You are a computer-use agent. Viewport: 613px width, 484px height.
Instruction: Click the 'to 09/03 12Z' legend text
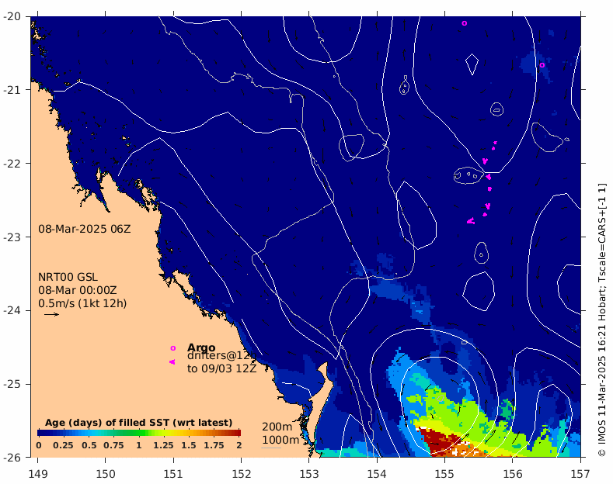point(221,368)
